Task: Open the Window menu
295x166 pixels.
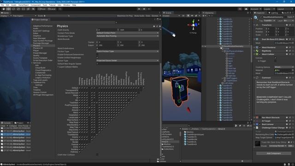Action: point(66,5)
